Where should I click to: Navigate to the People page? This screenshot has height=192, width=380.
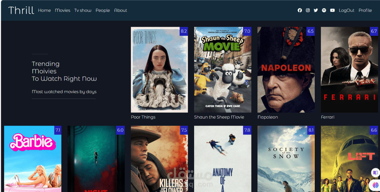103,10
